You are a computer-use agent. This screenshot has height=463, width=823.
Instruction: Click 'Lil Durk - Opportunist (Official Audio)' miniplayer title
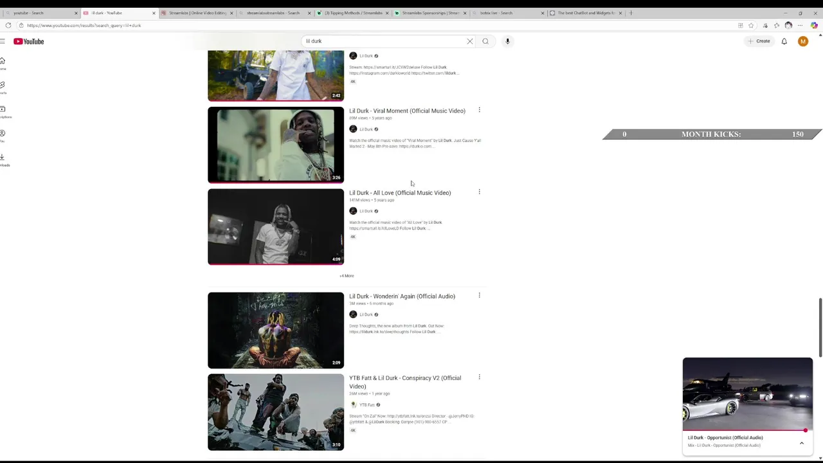[x=725, y=438]
